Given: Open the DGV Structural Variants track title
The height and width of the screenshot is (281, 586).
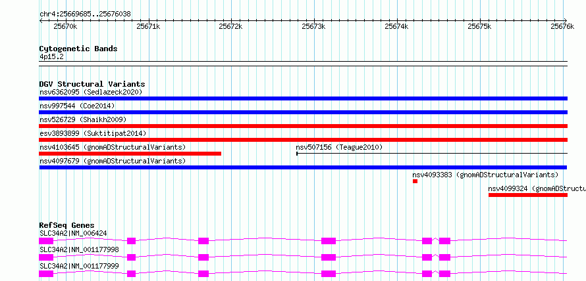Looking at the screenshot, I should (92, 84).
